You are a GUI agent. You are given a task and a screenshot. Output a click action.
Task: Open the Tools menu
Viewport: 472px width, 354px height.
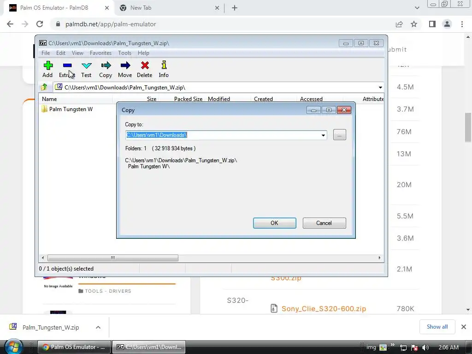(124, 53)
